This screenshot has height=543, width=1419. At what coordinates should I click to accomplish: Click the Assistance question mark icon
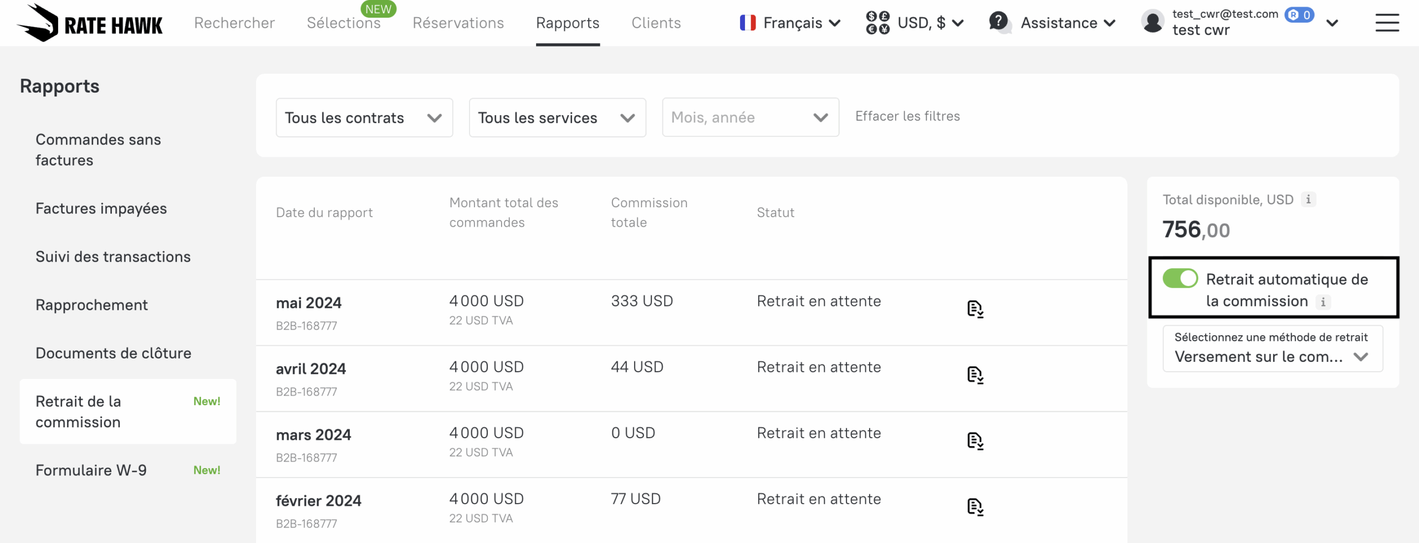(999, 22)
